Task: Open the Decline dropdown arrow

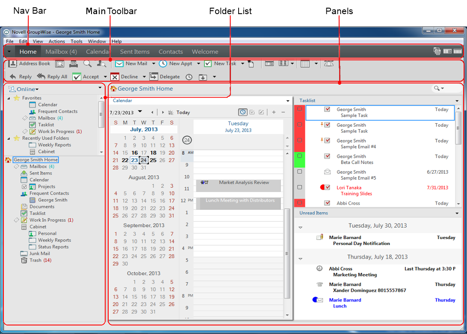Action: tap(144, 77)
